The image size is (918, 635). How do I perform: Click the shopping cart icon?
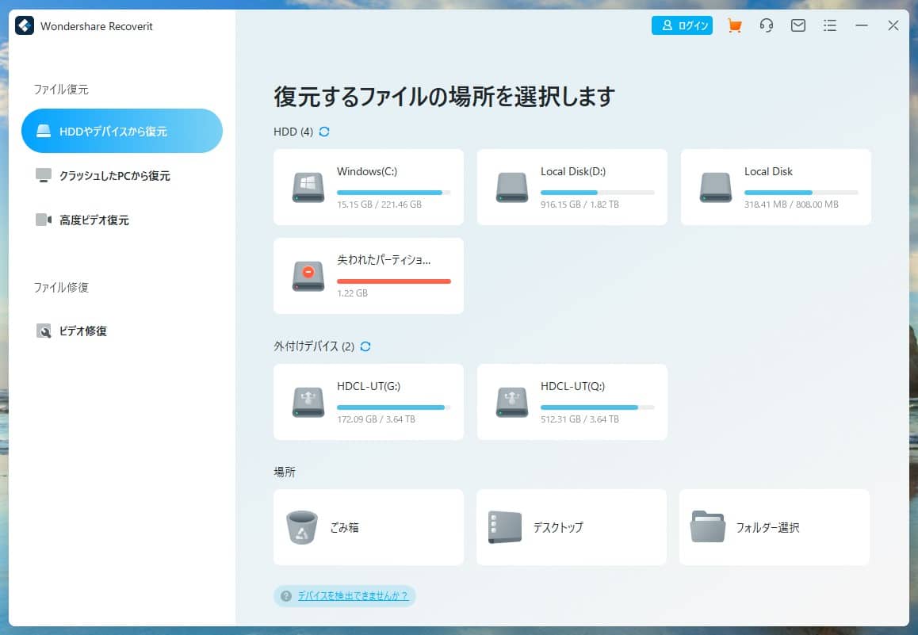point(735,26)
